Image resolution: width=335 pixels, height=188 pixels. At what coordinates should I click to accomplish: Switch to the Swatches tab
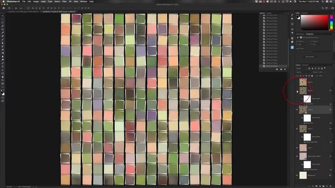(304, 13)
